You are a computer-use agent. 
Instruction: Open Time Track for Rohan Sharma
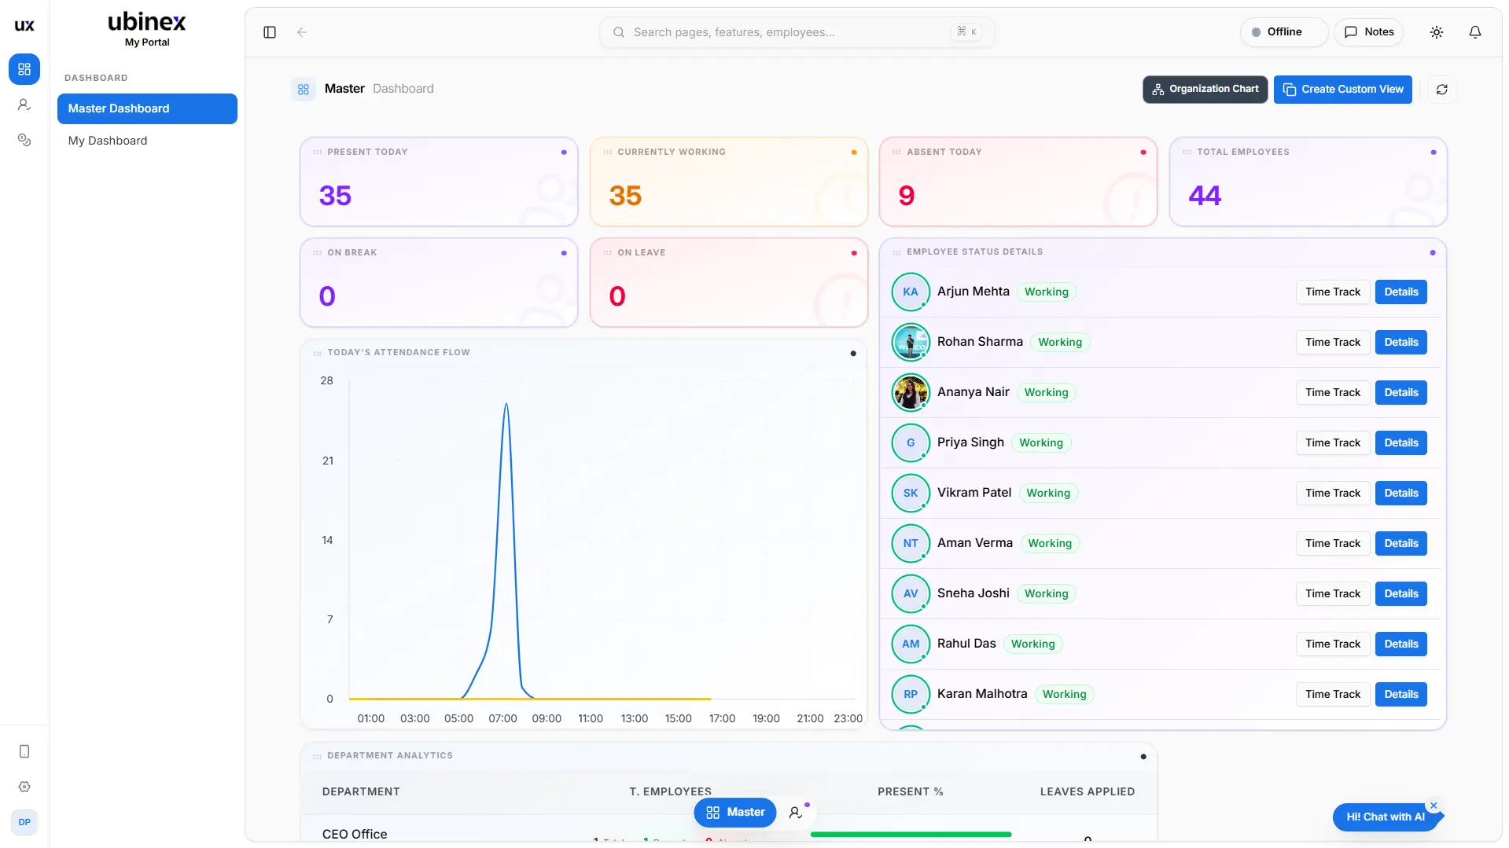point(1333,343)
